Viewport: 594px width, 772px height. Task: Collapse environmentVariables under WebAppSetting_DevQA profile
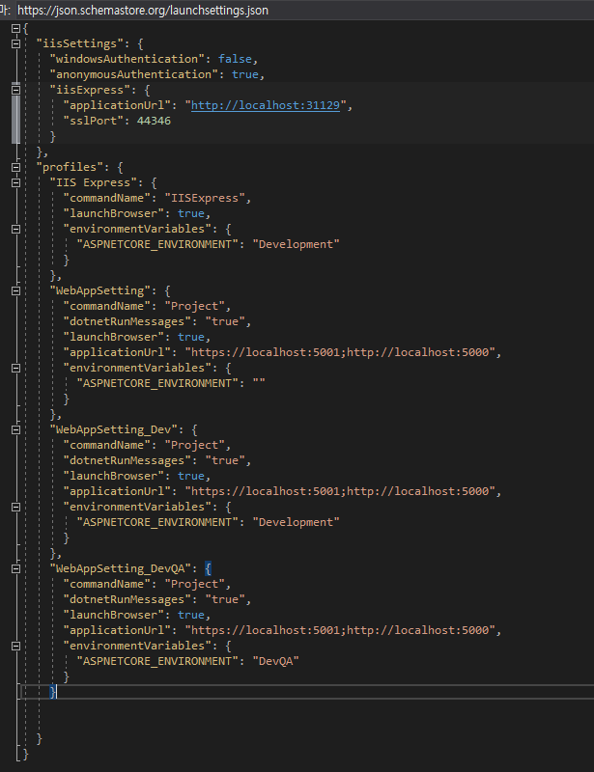15,646
